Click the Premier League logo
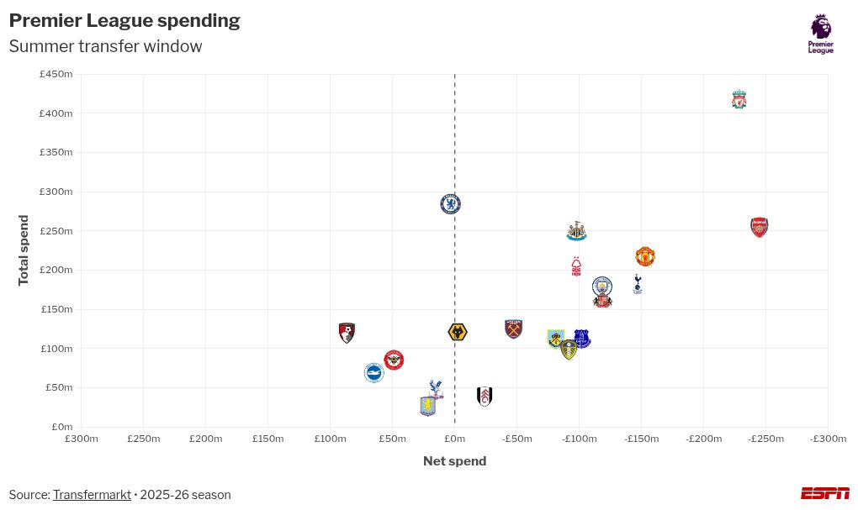The height and width of the screenshot is (510, 858). coord(821,34)
